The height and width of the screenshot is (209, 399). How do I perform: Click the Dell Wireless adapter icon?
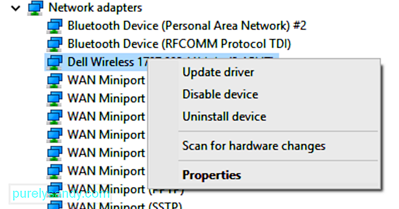coord(54,62)
